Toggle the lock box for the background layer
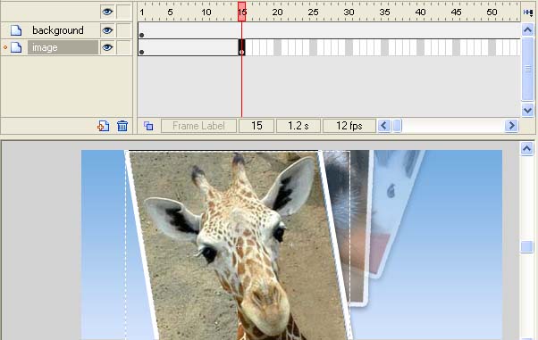The image size is (538, 340). [x=123, y=30]
